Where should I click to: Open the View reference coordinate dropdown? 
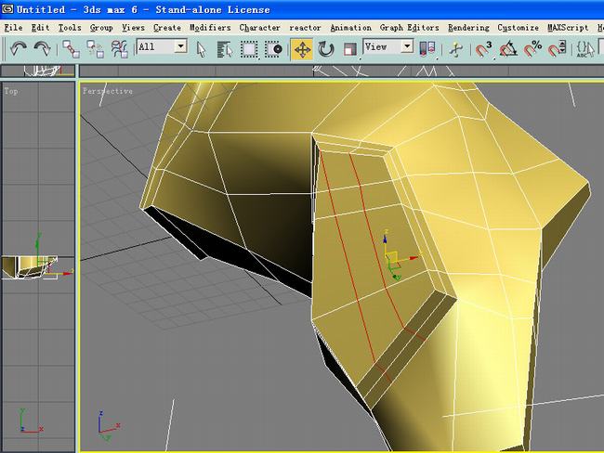(387, 47)
